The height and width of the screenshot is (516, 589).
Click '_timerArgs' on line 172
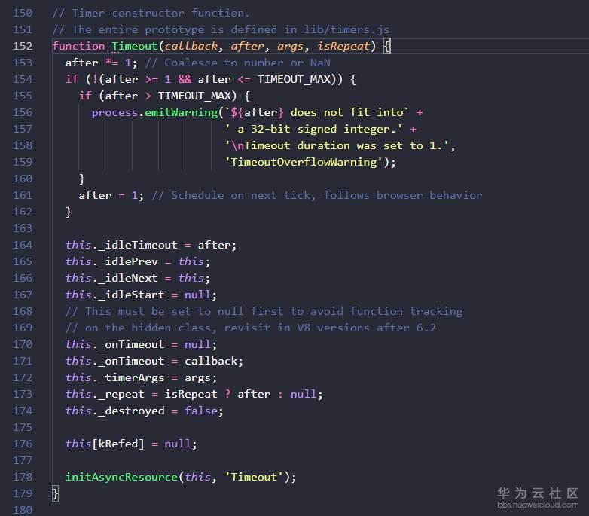click(131, 377)
